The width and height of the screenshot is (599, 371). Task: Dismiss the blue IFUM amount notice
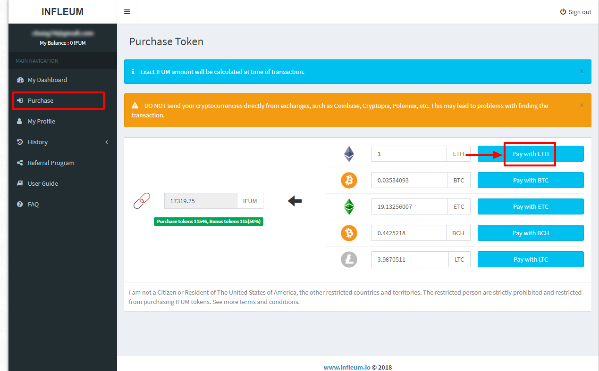(582, 71)
